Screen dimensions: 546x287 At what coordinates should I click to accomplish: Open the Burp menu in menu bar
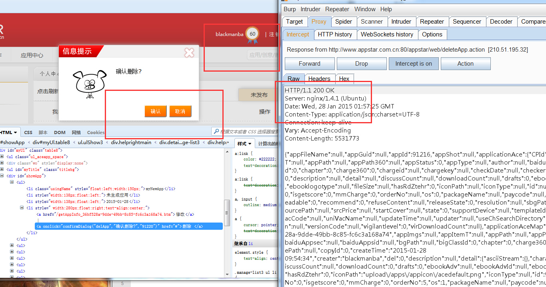pyautogui.click(x=290, y=9)
